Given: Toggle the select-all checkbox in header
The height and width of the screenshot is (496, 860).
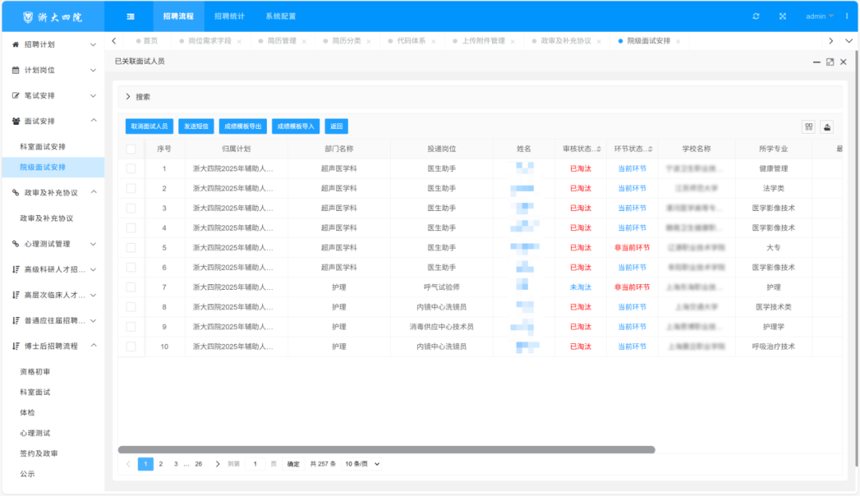Looking at the screenshot, I should click(x=131, y=149).
